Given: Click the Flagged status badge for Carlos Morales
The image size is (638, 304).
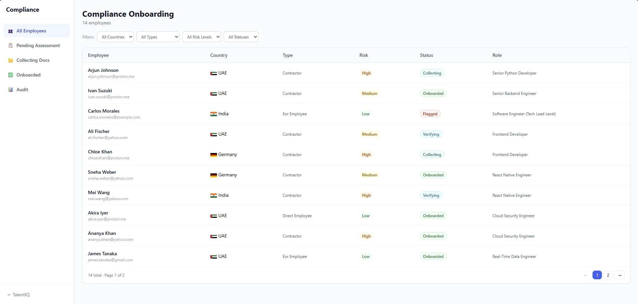Looking at the screenshot, I should pos(430,114).
